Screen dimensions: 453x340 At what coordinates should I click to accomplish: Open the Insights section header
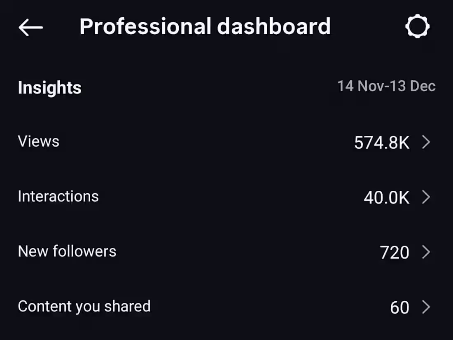click(x=49, y=87)
